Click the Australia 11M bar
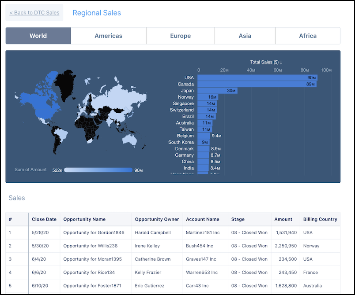355x295 pixels. click(x=205, y=123)
